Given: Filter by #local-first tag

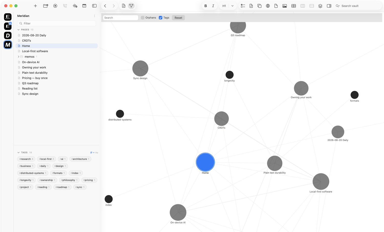Looking at the screenshot, I should (x=46, y=159).
